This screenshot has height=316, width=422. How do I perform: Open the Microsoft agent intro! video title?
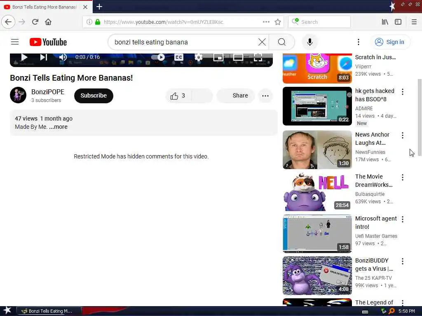click(x=376, y=223)
